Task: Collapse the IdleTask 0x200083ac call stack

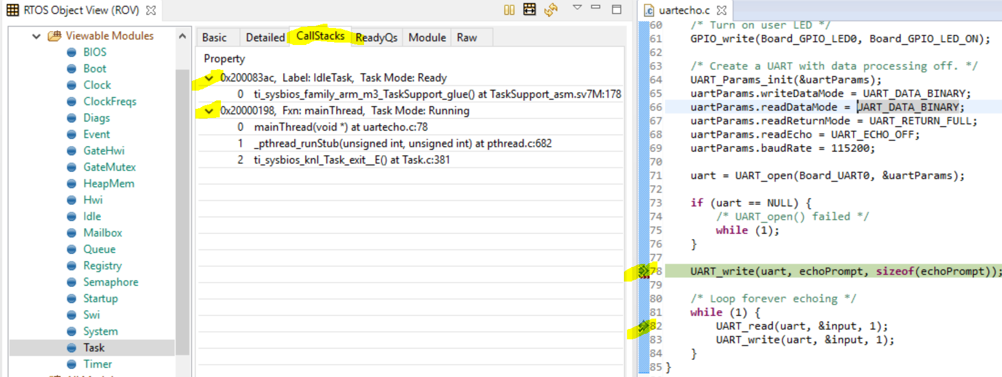Action: 209,78
